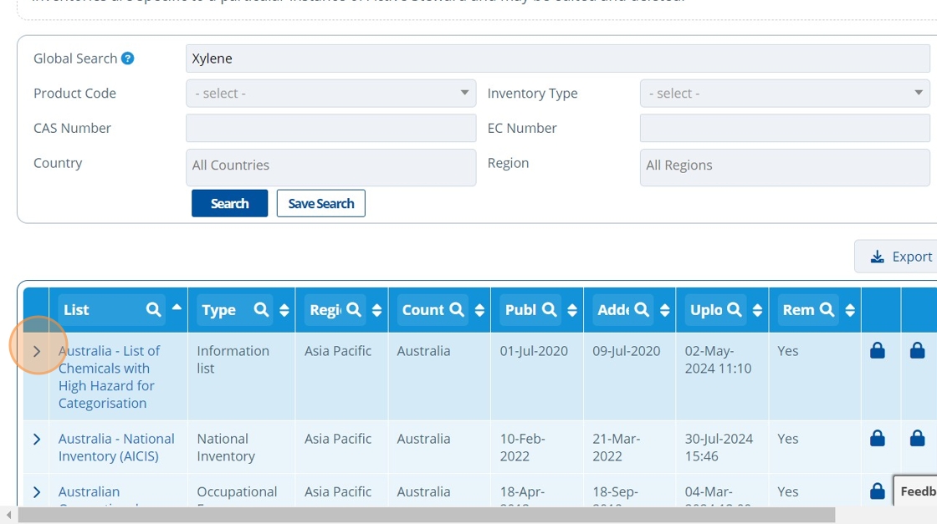Sort List column ascending arrow

click(177, 308)
